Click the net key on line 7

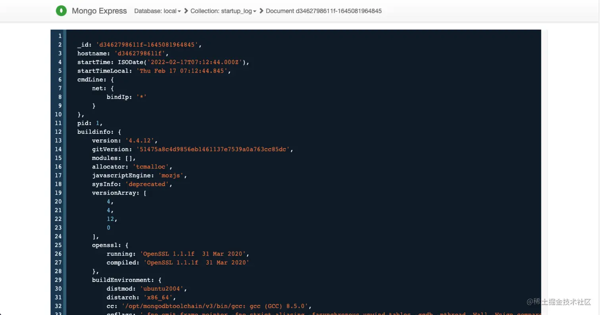tap(98, 88)
